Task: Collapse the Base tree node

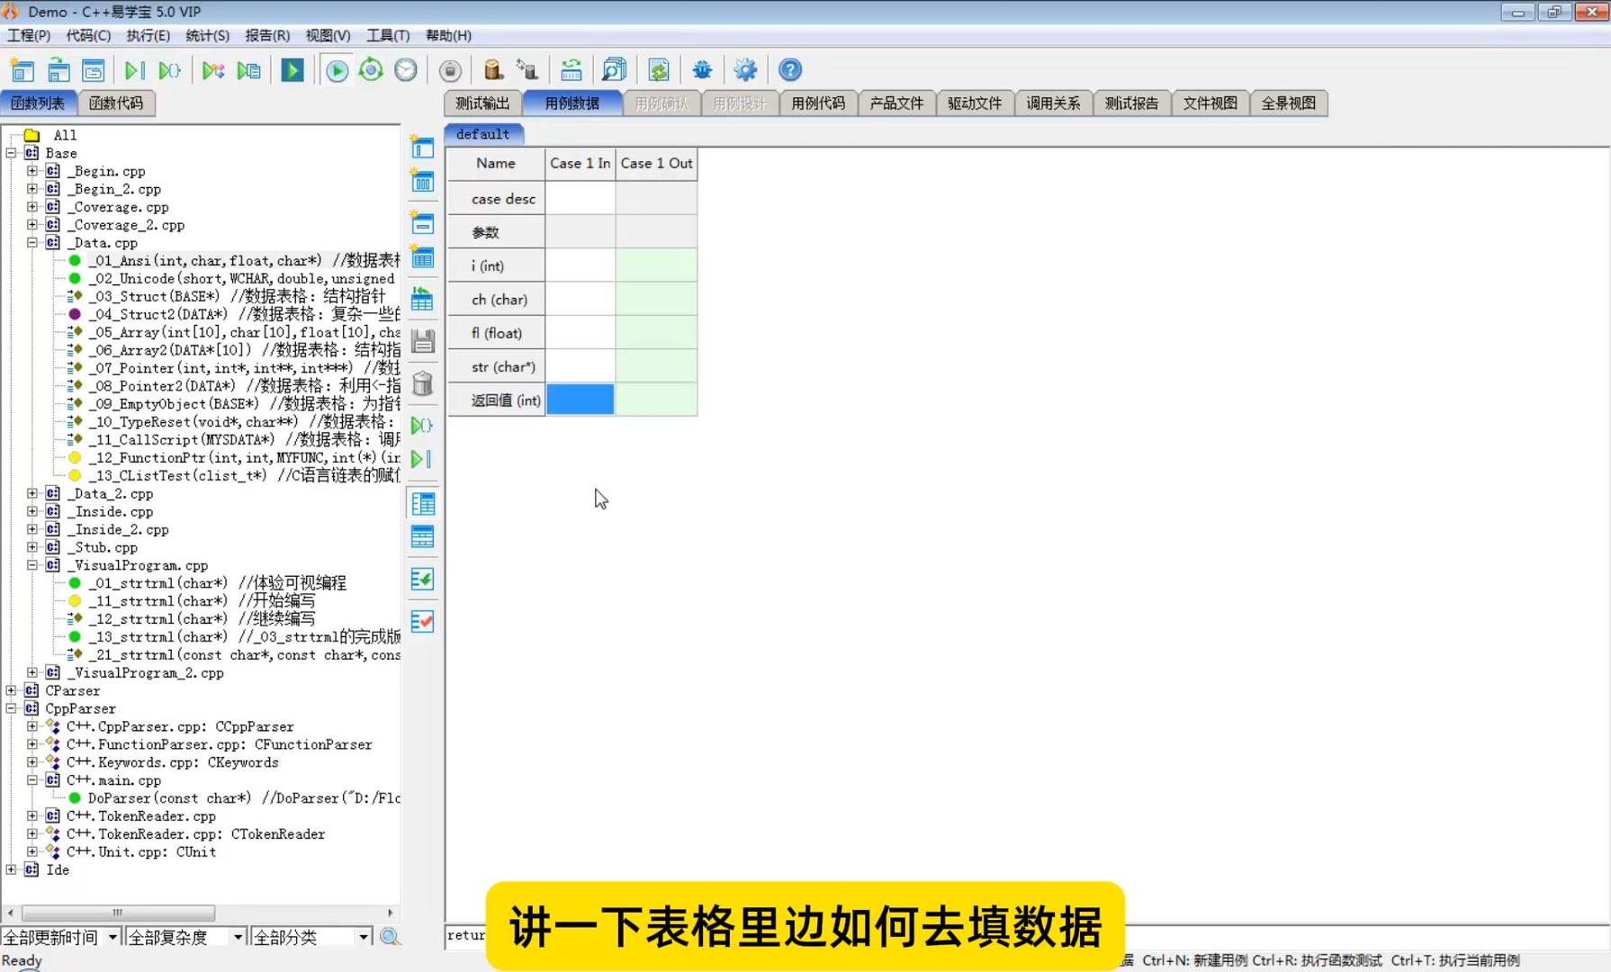Action: [12, 153]
